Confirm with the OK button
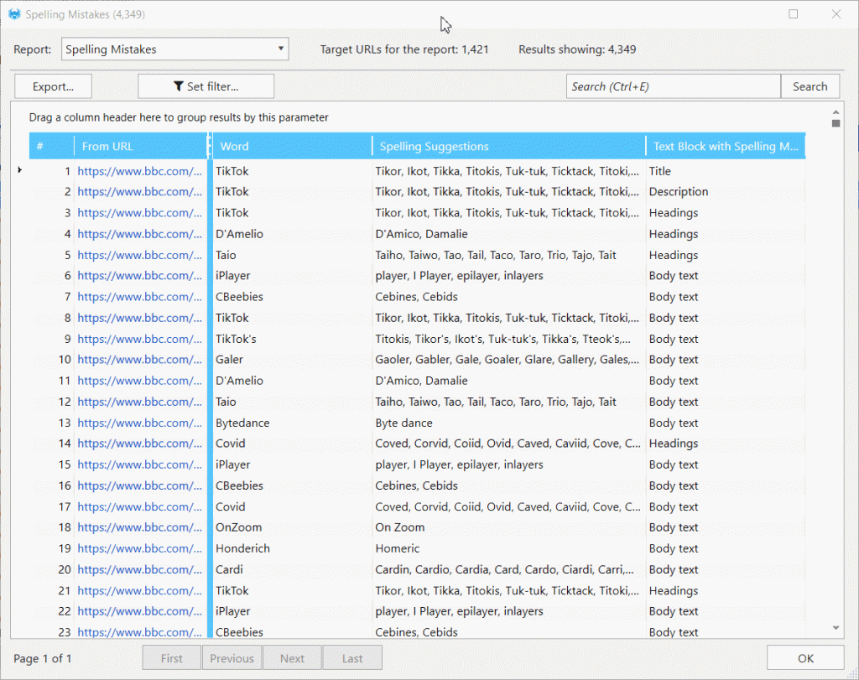 (x=805, y=658)
